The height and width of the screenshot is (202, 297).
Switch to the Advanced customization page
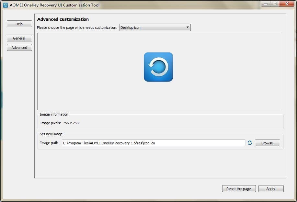[19, 48]
